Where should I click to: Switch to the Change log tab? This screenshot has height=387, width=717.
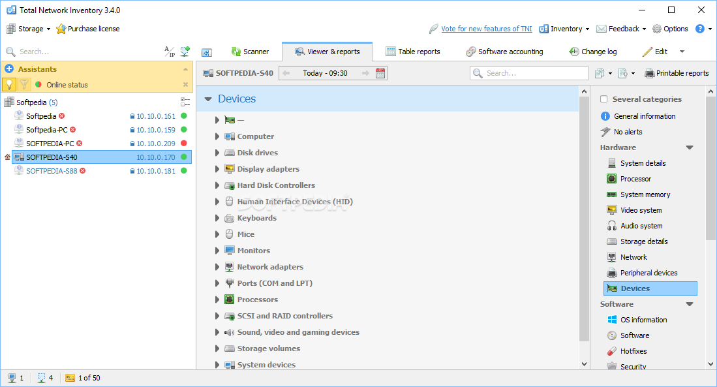[593, 52]
